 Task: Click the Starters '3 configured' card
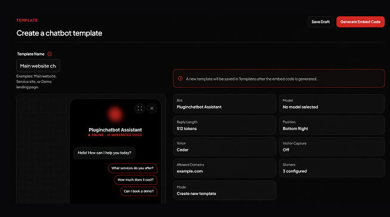[332, 168]
